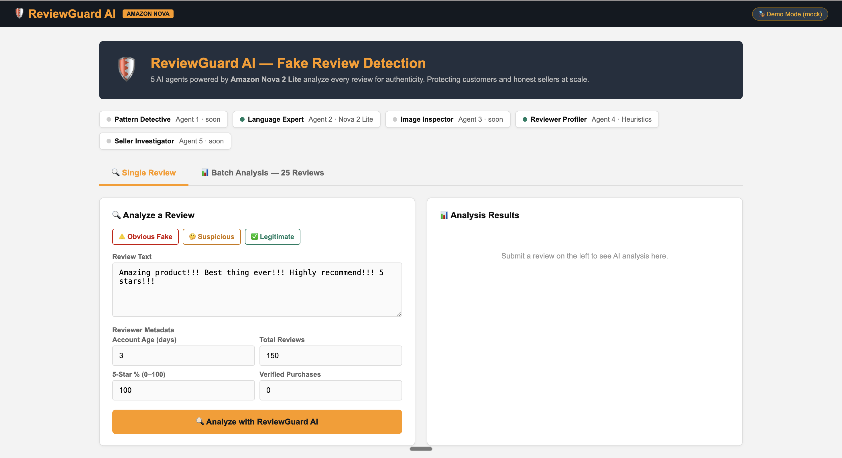The image size is (842, 458).
Task: Click the ReviewGuard shield logo in header
Action: click(19, 13)
